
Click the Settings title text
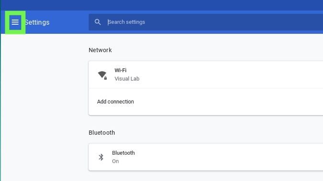[37, 22]
